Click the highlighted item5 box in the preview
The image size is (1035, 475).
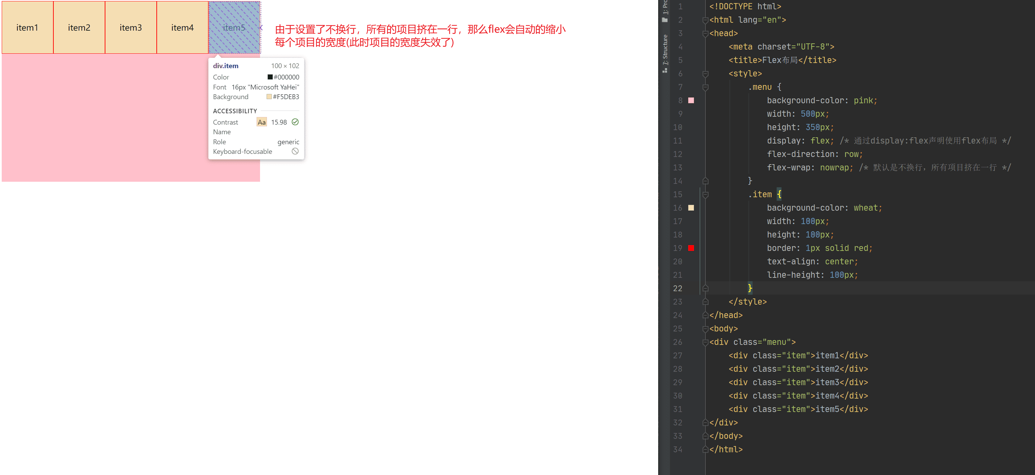pyautogui.click(x=234, y=27)
